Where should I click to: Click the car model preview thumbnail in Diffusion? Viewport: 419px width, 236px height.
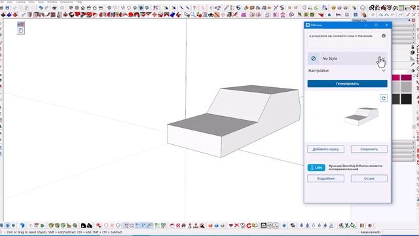[361, 116]
